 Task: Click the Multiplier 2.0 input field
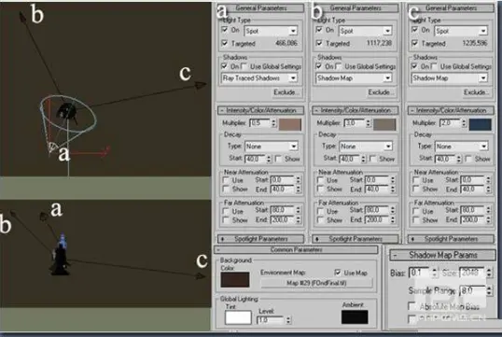(x=450, y=123)
